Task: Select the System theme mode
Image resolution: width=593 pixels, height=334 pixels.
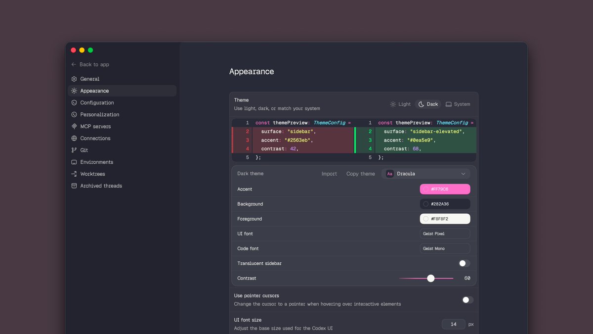Action: point(458,104)
